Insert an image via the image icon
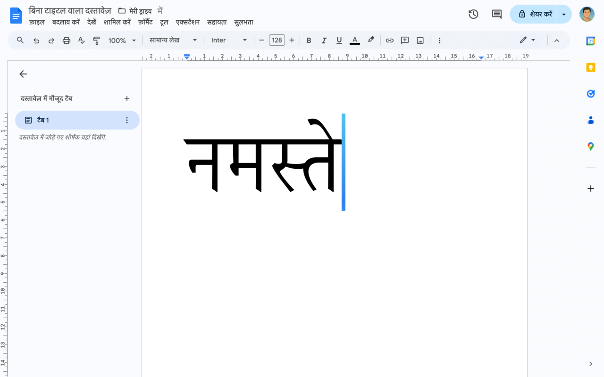 point(420,40)
